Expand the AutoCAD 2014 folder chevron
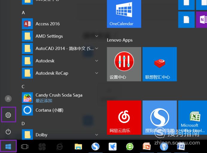Viewport: 207px width, 153px height. pos(97,49)
